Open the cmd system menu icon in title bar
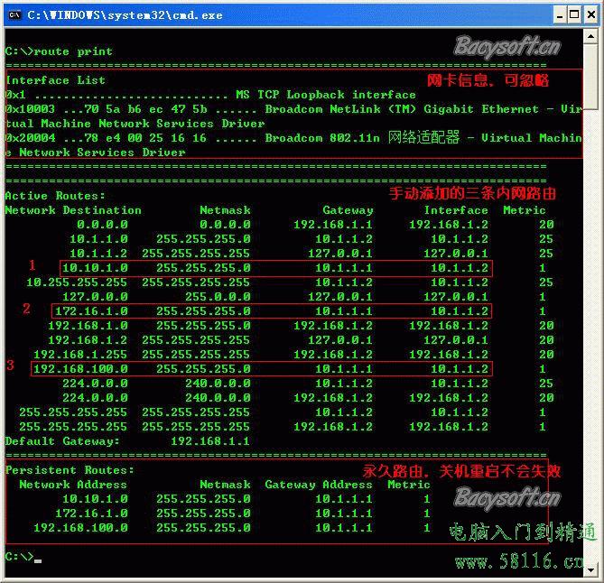 (14, 14)
